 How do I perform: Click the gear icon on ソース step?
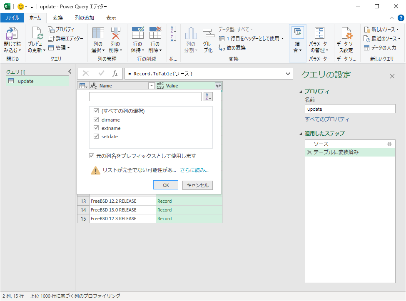point(389,144)
